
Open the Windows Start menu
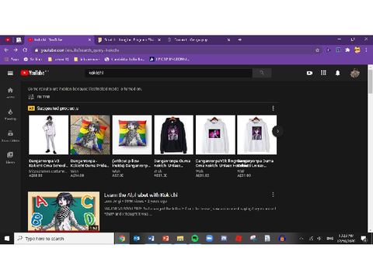[7, 238]
